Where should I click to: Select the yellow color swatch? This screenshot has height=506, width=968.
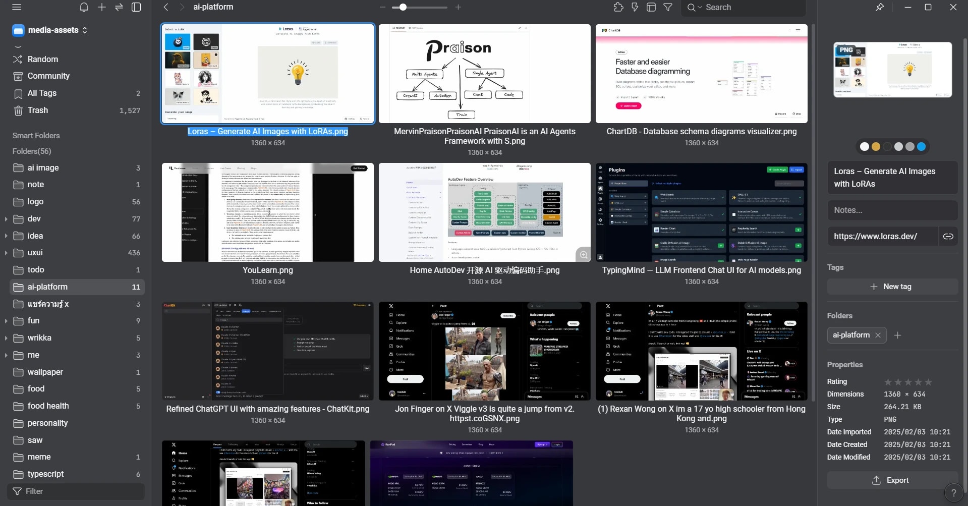[x=876, y=147]
